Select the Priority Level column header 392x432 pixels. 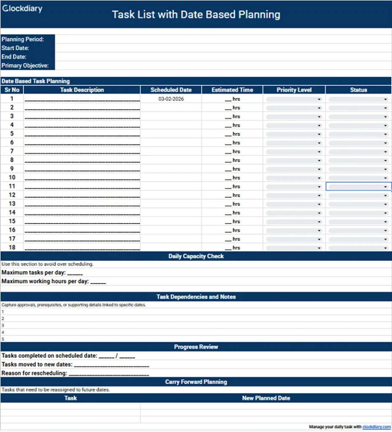coord(294,90)
